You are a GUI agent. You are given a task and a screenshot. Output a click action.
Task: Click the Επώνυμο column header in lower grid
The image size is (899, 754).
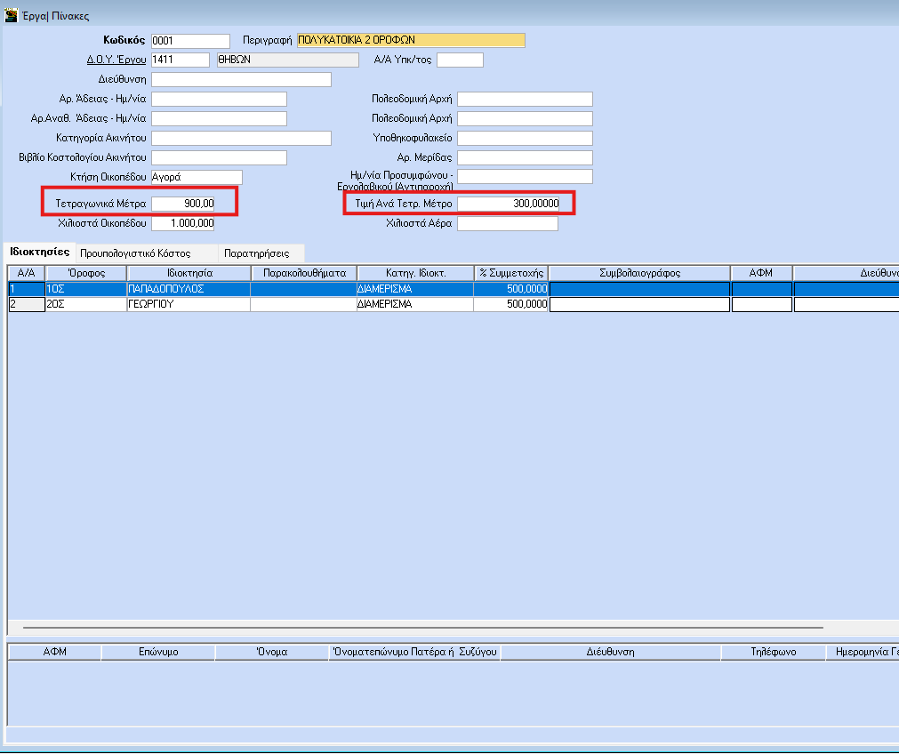pyautogui.click(x=158, y=652)
